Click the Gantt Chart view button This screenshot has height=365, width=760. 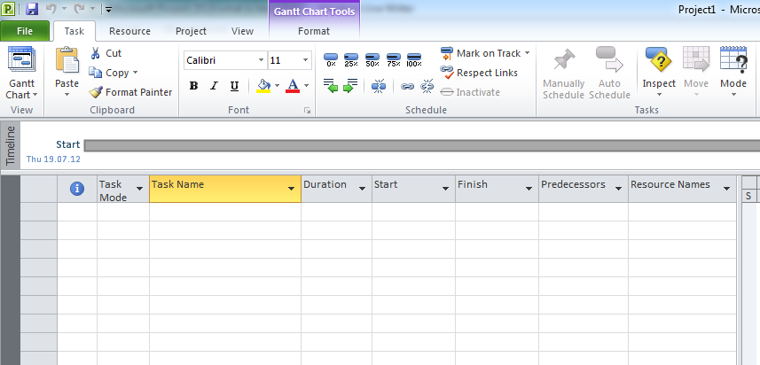(20, 71)
